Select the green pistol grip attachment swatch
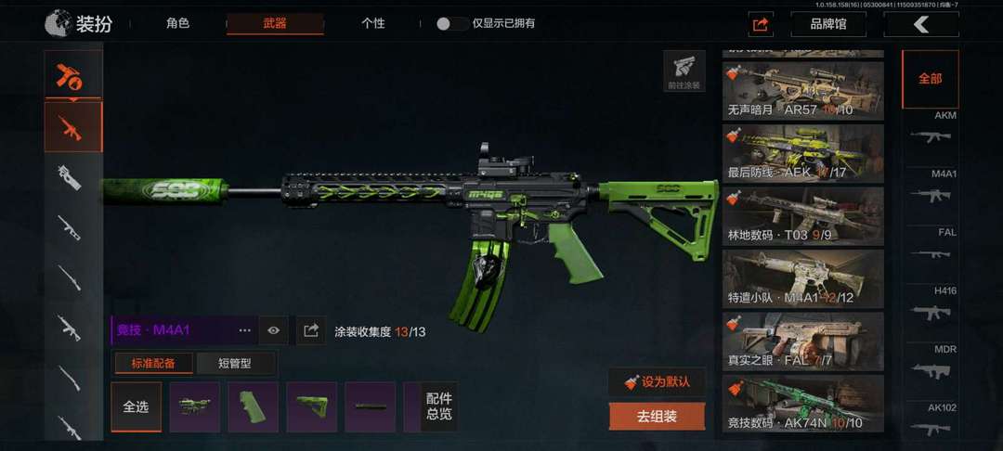The width and height of the screenshot is (1003, 451). coord(253,407)
